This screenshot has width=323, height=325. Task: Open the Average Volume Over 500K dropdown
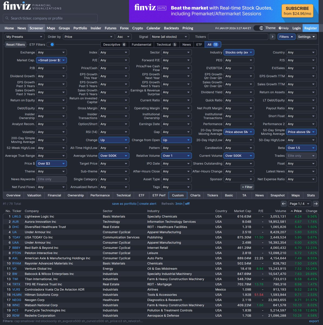click(x=114, y=156)
